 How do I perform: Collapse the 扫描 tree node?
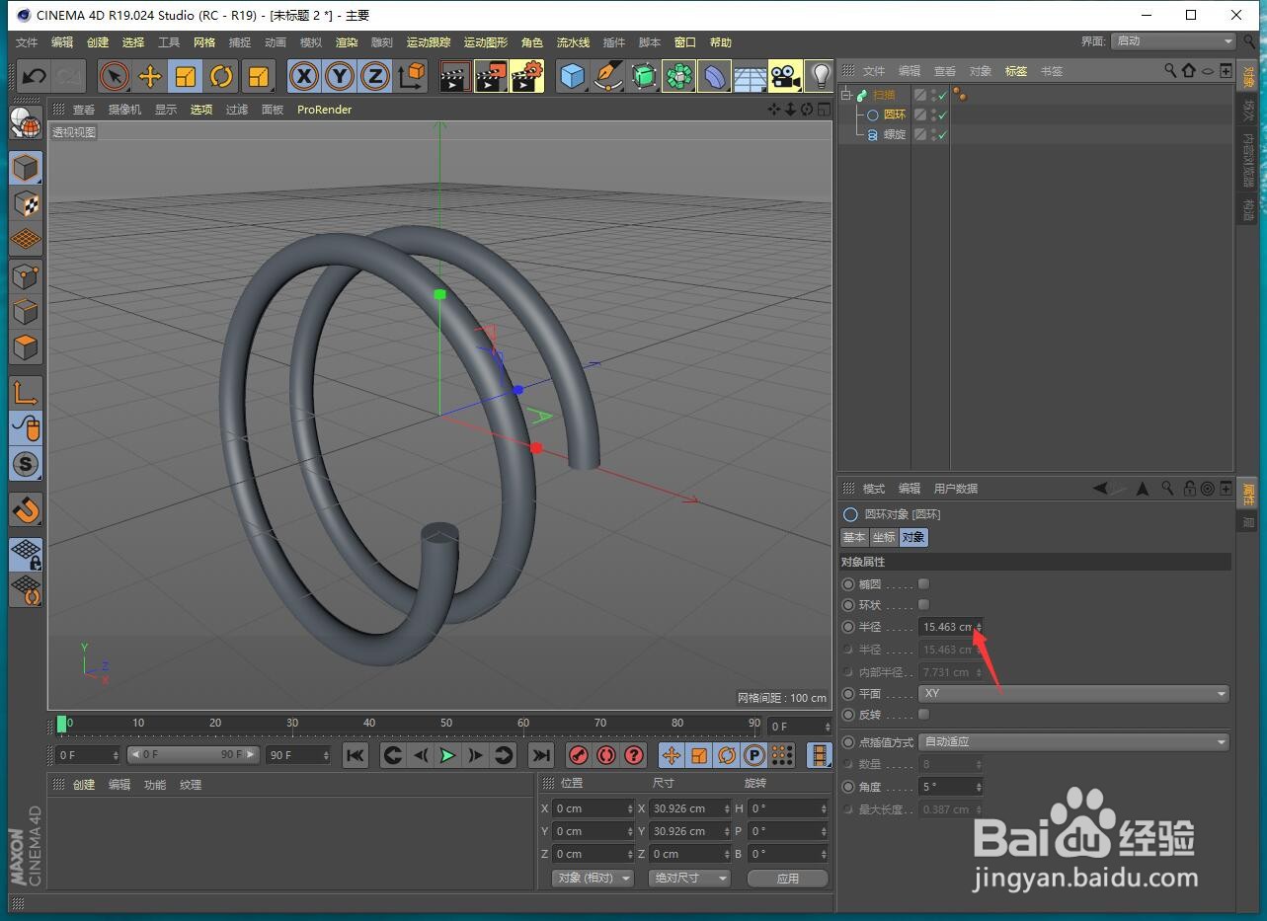coord(846,96)
